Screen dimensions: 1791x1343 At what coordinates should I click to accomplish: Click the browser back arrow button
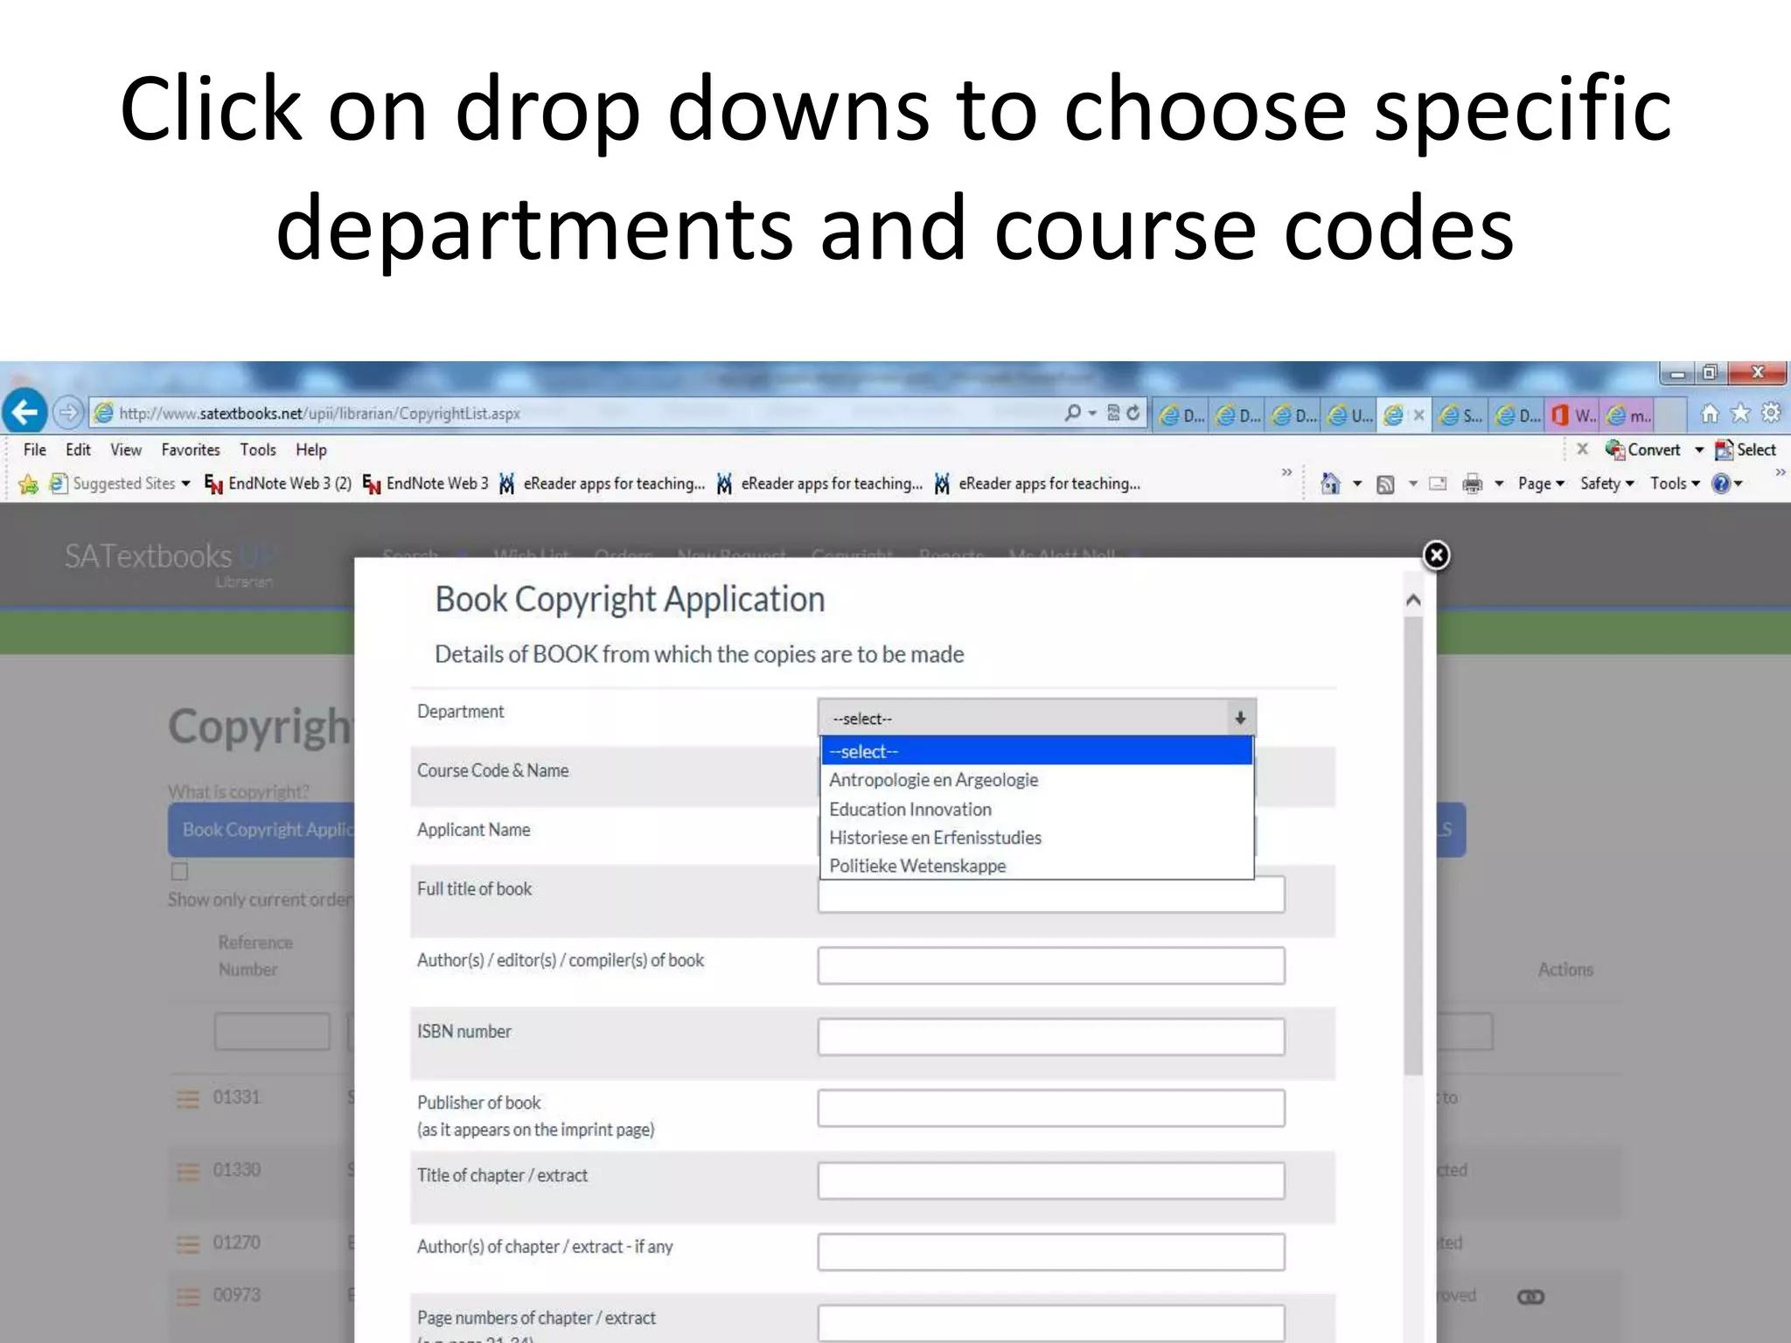pos(24,412)
